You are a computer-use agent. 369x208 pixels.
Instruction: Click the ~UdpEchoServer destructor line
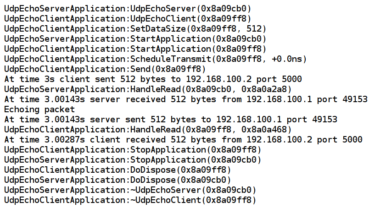click(130, 190)
